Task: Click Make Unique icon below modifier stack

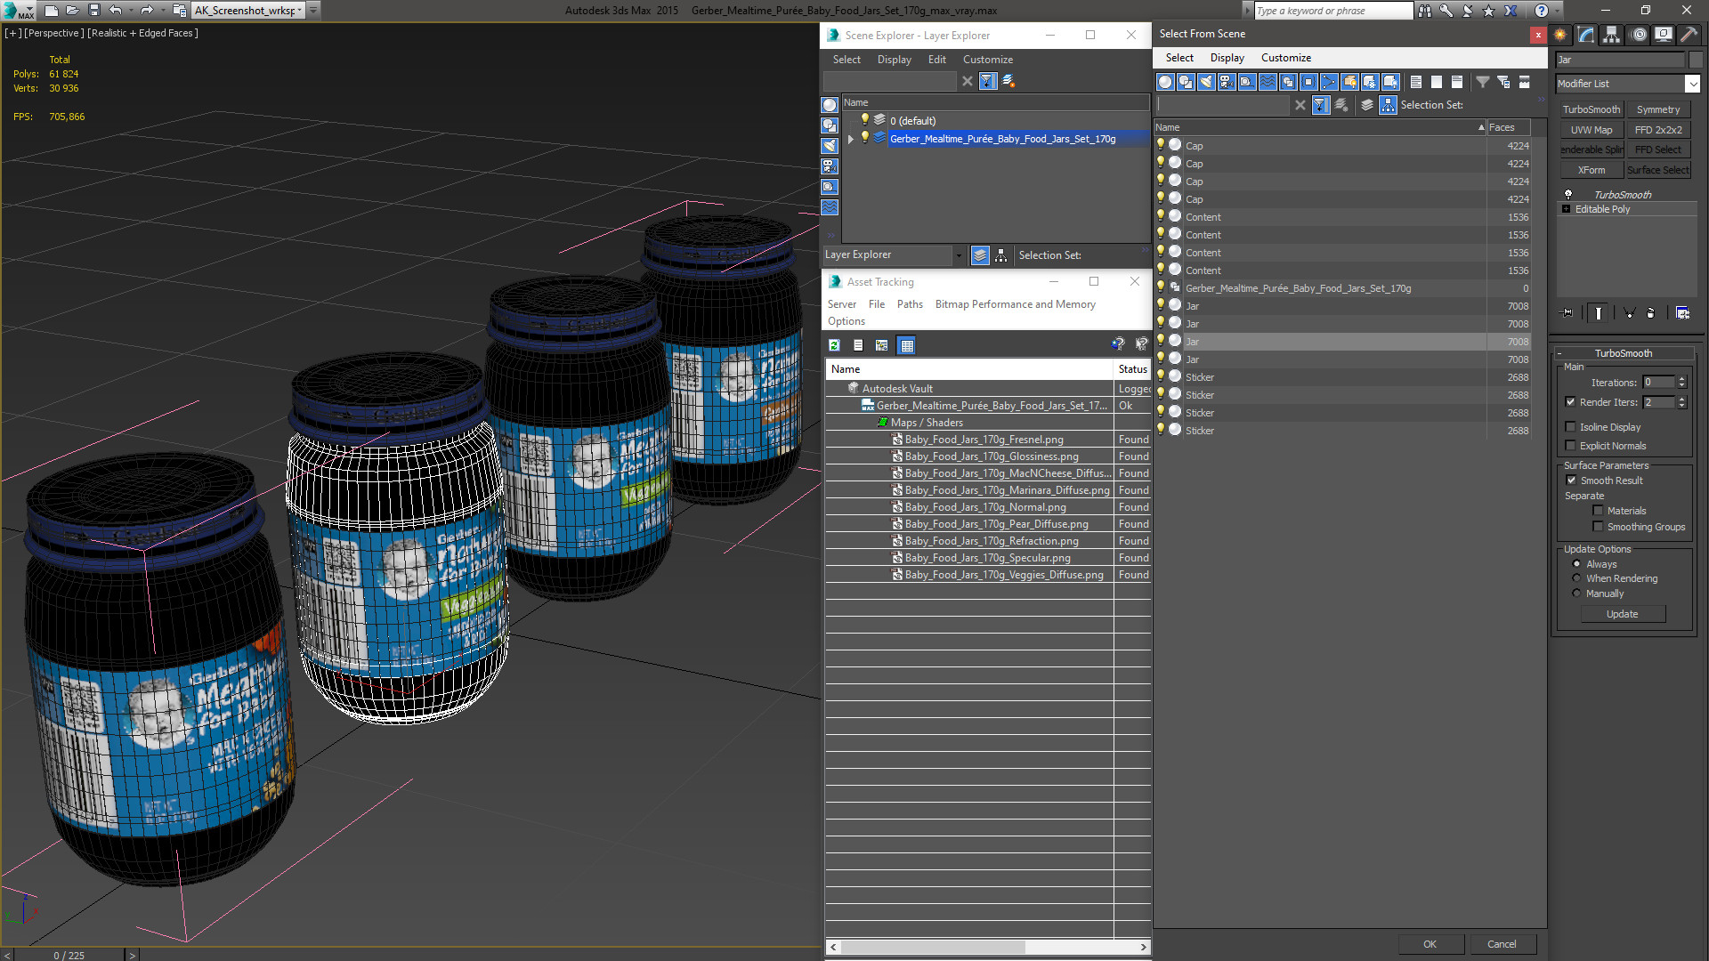Action: pos(1629,312)
